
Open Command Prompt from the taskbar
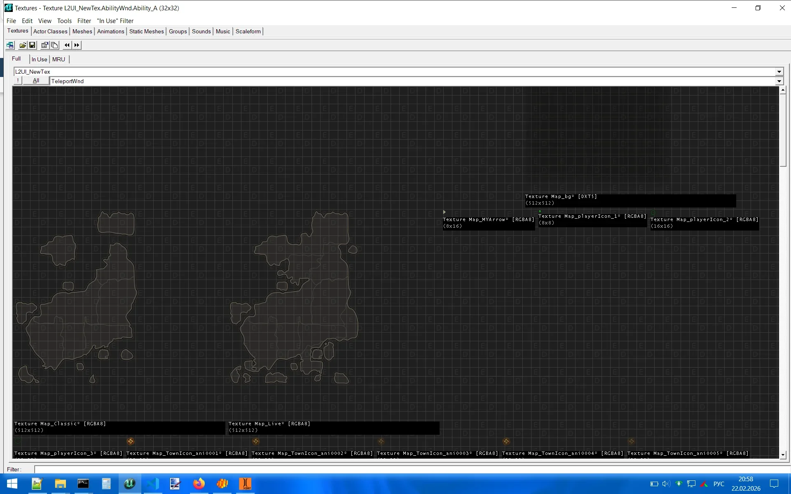click(x=83, y=484)
